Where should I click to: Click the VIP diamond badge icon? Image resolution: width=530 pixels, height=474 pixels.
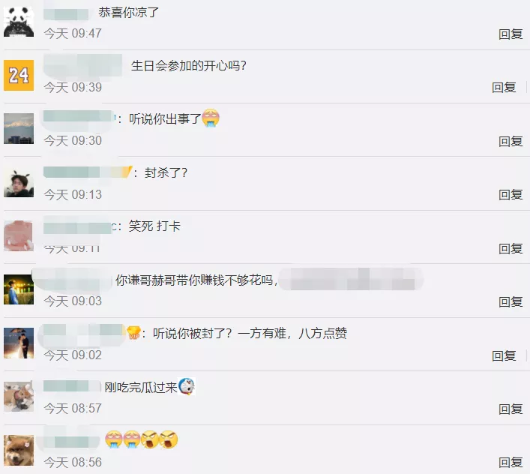tap(133, 333)
